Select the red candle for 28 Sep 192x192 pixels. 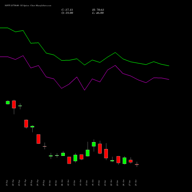[x=38, y=139]
